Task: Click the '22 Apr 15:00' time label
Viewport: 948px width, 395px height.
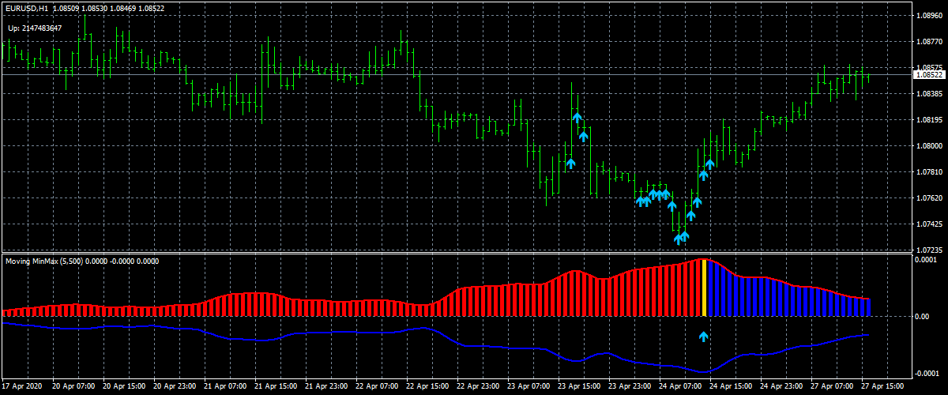Action: pos(428,387)
